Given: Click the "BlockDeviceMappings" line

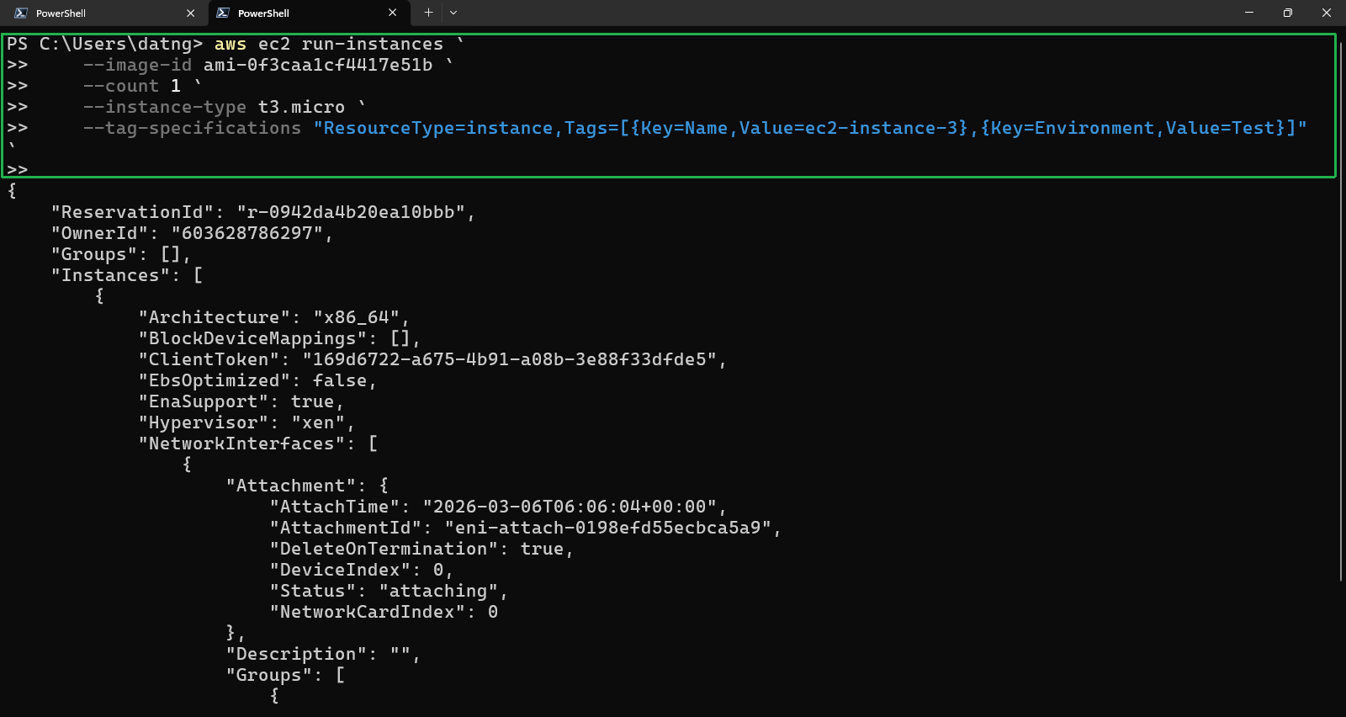Looking at the screenshot, I should [x=279, y=338].
